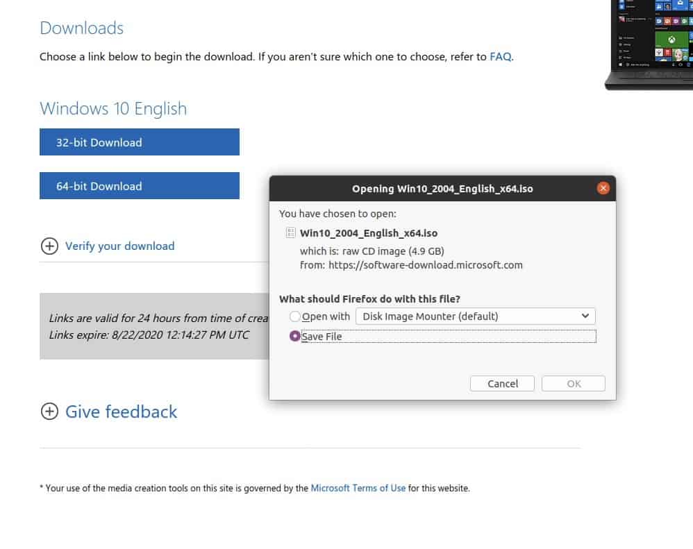Confirm the dialog with OK
Screen dimensions: 693x549
tap(574, 383)
